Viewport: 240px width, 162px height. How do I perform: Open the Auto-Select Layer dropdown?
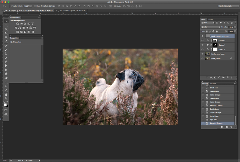[x=28, y=6]
